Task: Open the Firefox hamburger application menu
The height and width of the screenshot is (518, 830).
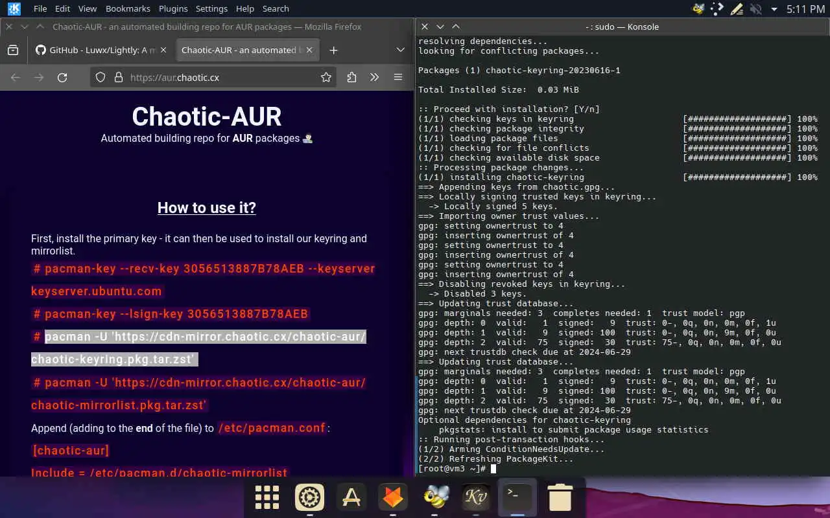Action: (x=398, y=77)
